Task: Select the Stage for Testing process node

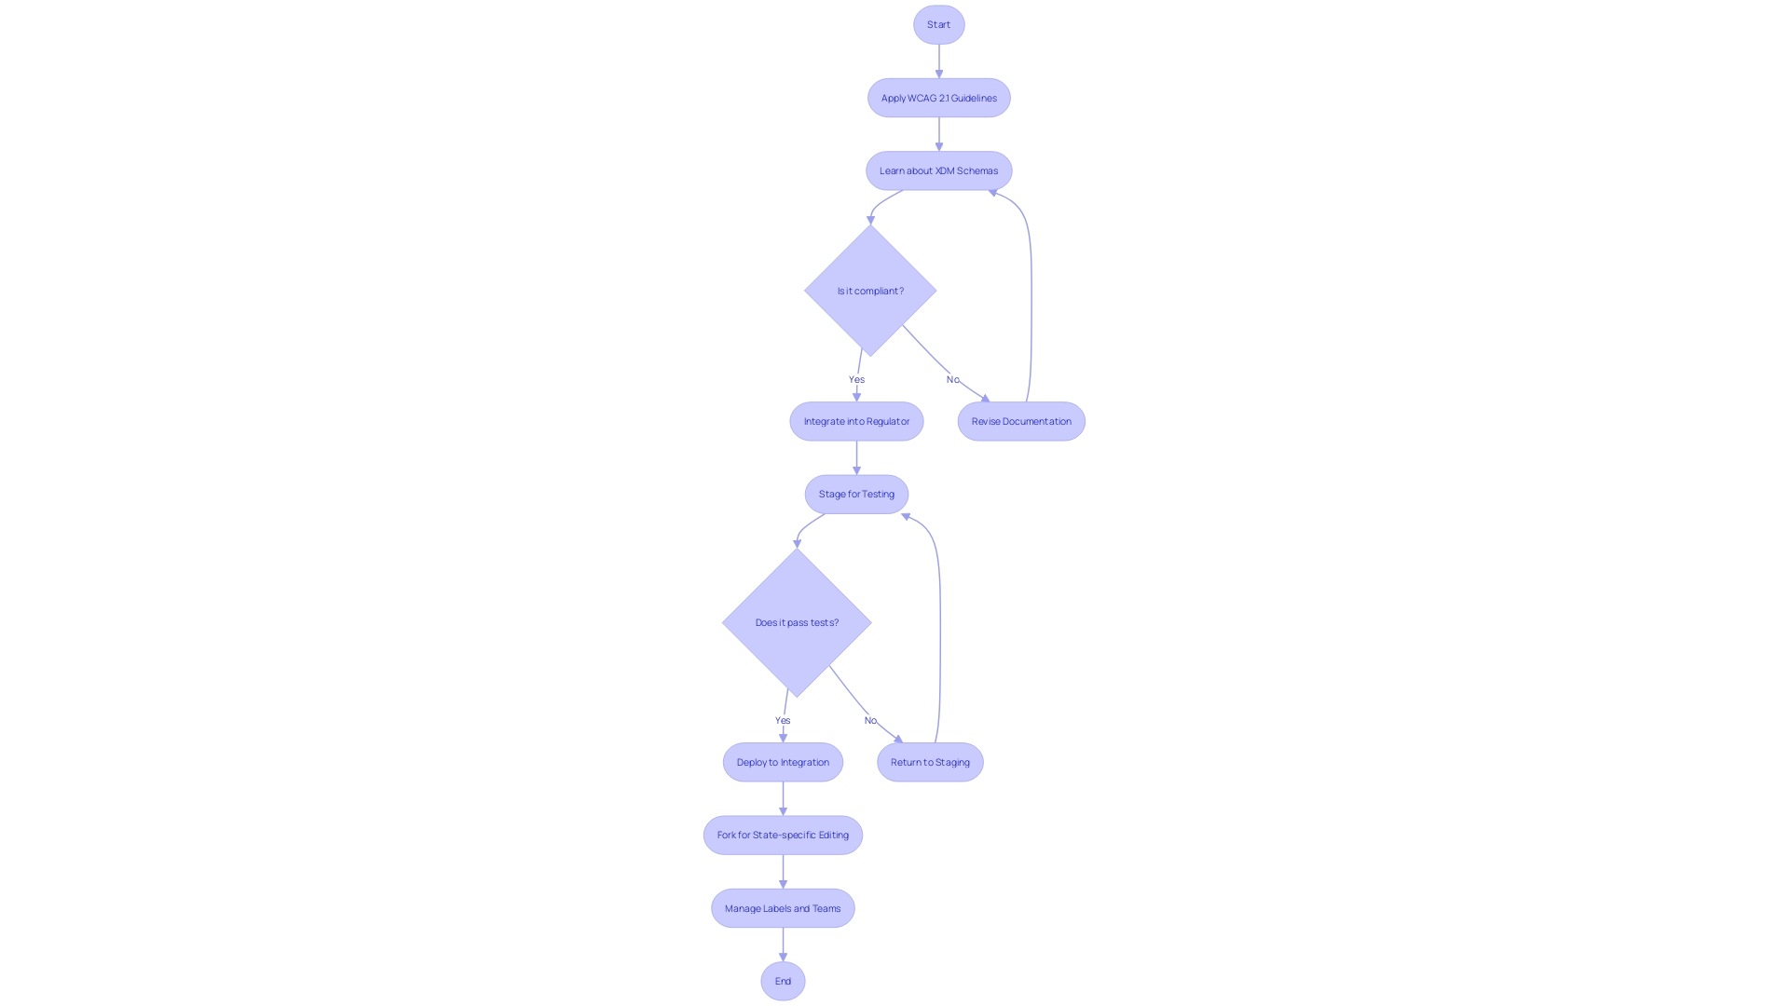Action: pyautogui.click(x=856, y=494)
